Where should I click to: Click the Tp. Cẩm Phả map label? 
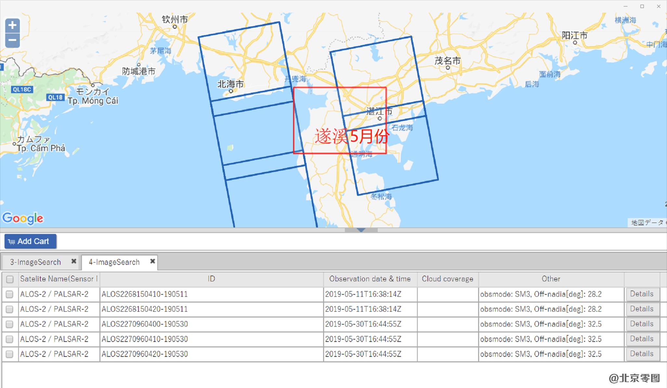click(41, 148)
